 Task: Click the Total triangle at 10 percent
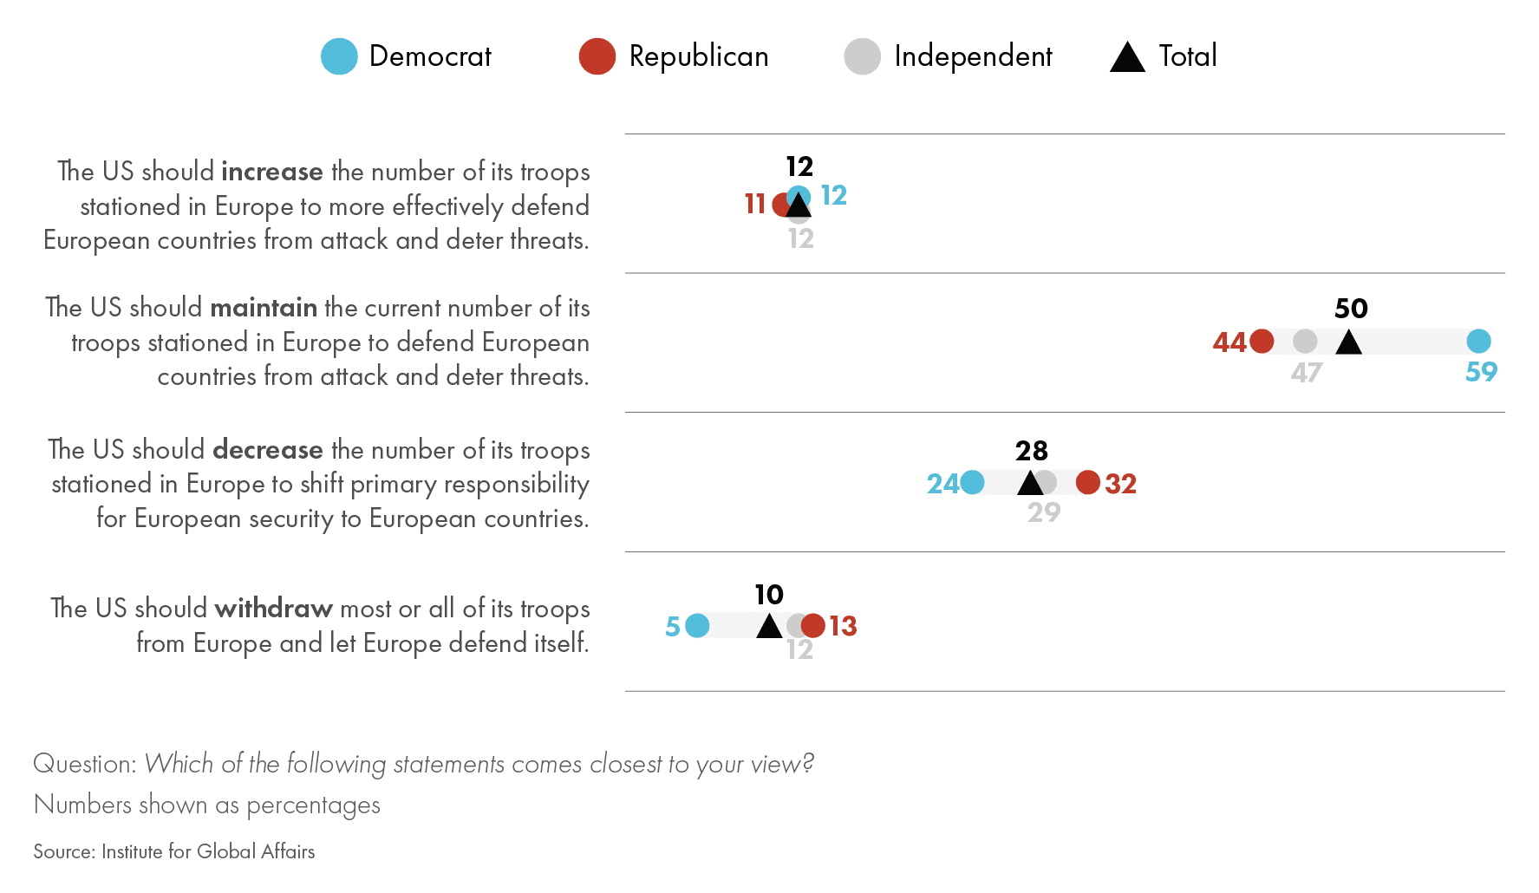pyautogui.click(x=769, y=627)
